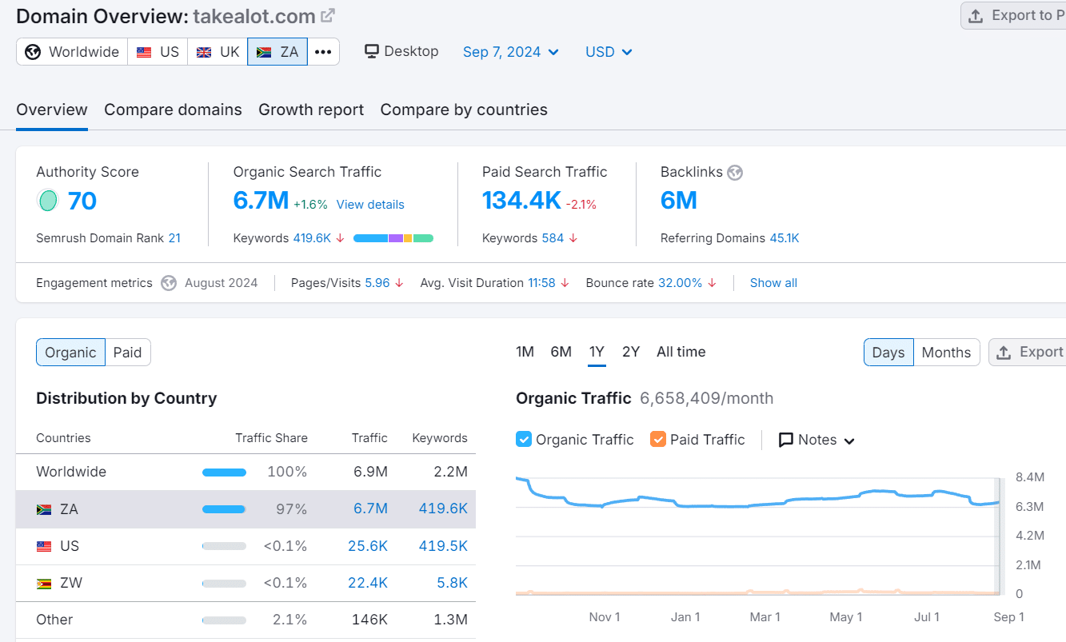Open takealot.com external link icon
The width and height of the screenshot is (1066, 642).
tap(328, 15)
